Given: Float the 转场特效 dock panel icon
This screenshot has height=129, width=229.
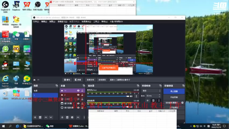Looking at the screenshot, I should [x=160, y=86].
